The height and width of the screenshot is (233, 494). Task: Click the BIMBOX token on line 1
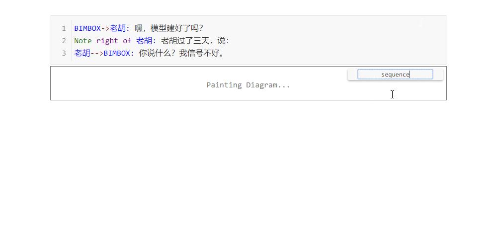tap(87, 29)
